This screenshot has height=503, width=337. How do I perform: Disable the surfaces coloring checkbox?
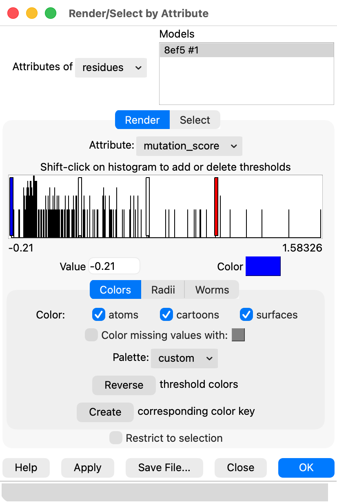246,315
